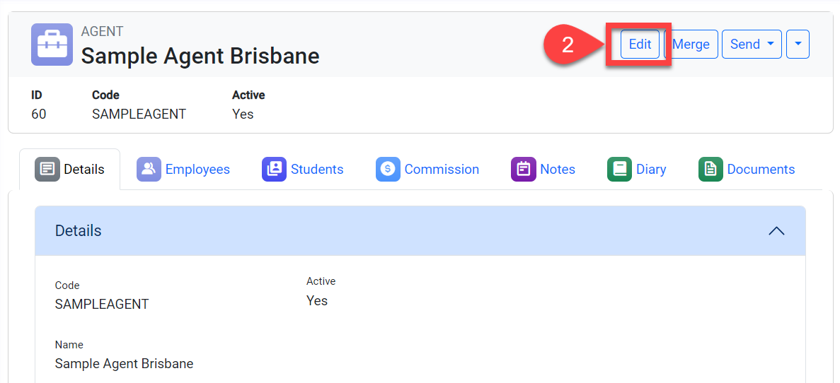Click the Commission dollar icon
The width and height of the screenshot is (840, 383).
388,169
